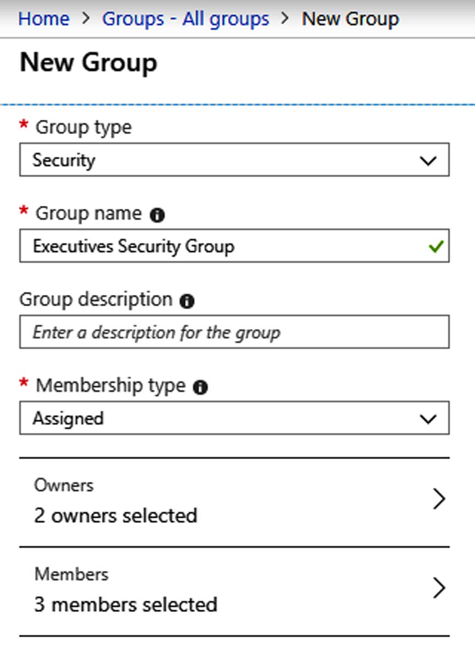Open the Group type Security dropdown
Image resolution: width=475 pixels, height=659 pixels.
coord(234,160)
